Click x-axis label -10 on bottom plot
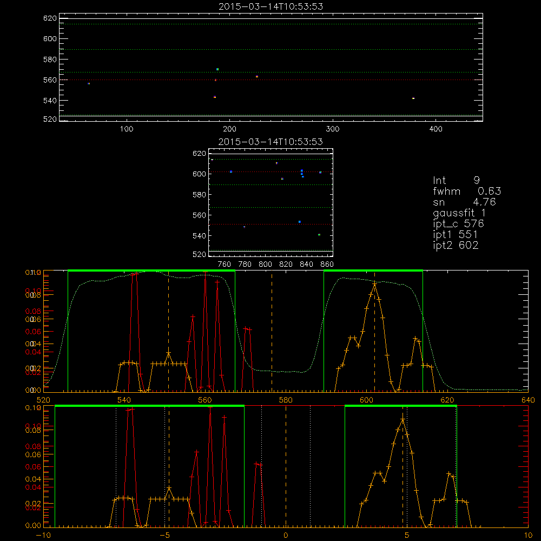The width and height of the screenshot is (541, 541). pos(43,536)
